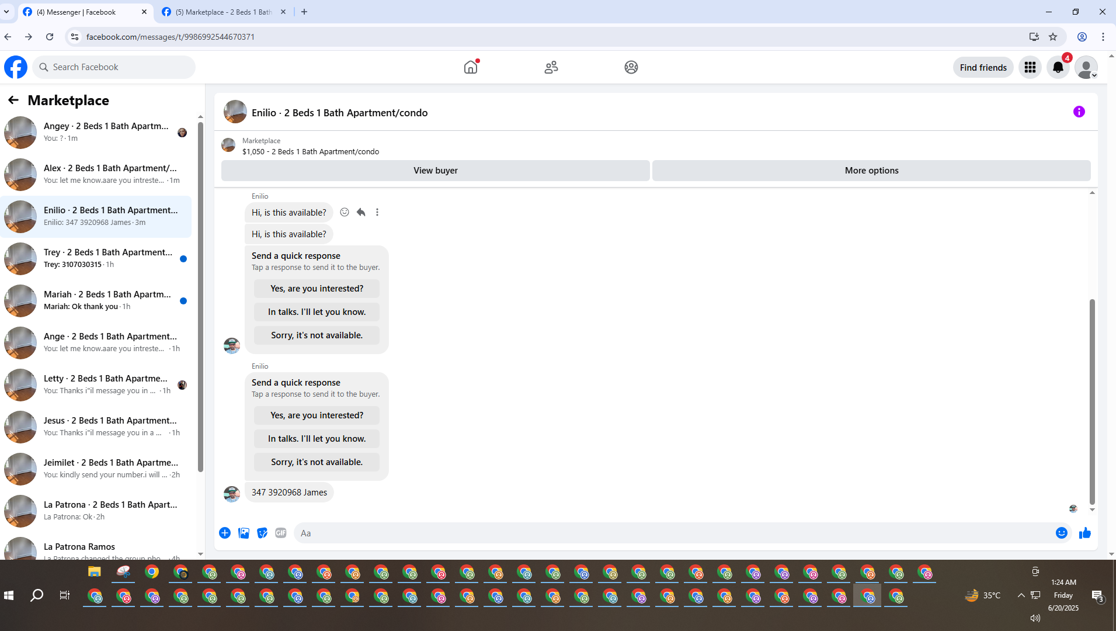Choose a GIF icon in composer

point(281,533)
